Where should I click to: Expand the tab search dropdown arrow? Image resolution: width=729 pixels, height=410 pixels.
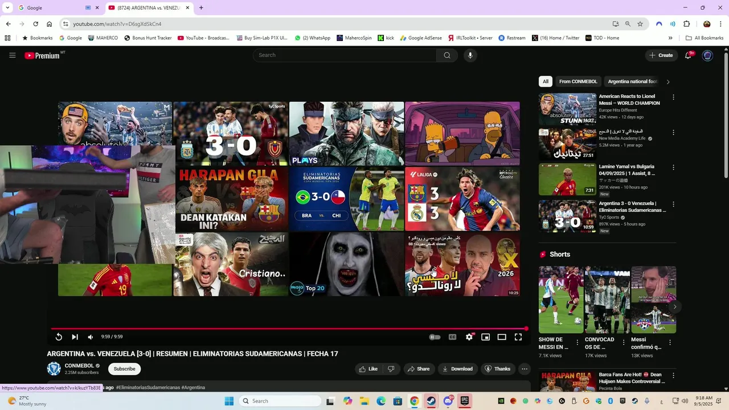7,8
